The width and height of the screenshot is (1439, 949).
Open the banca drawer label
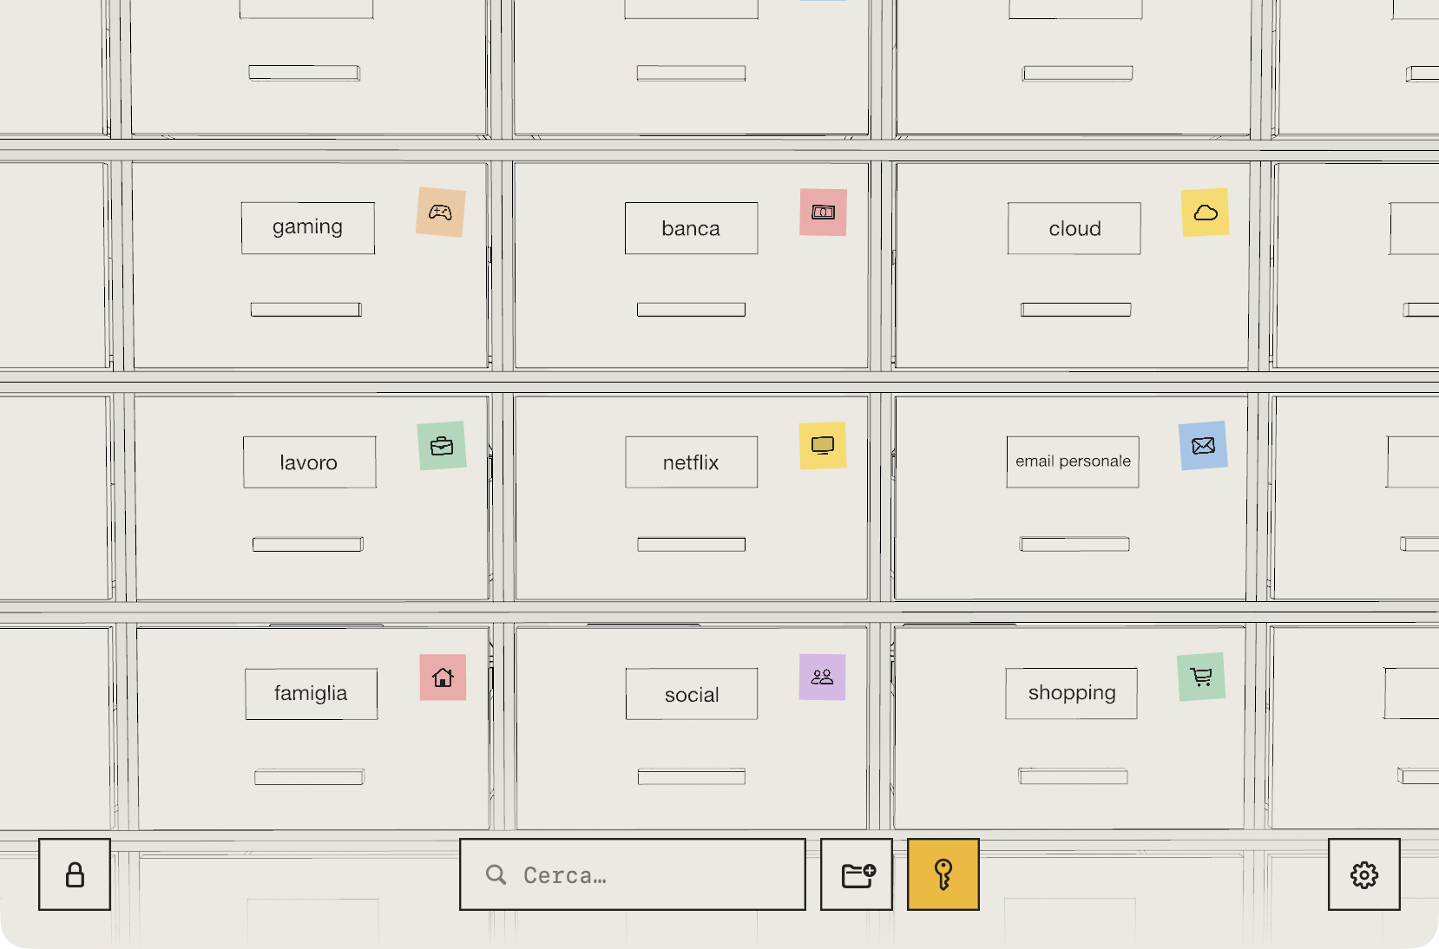click(691, 228)
